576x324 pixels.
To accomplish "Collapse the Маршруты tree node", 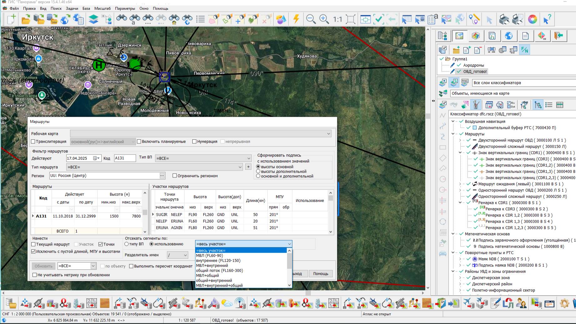I will point(453,134).
